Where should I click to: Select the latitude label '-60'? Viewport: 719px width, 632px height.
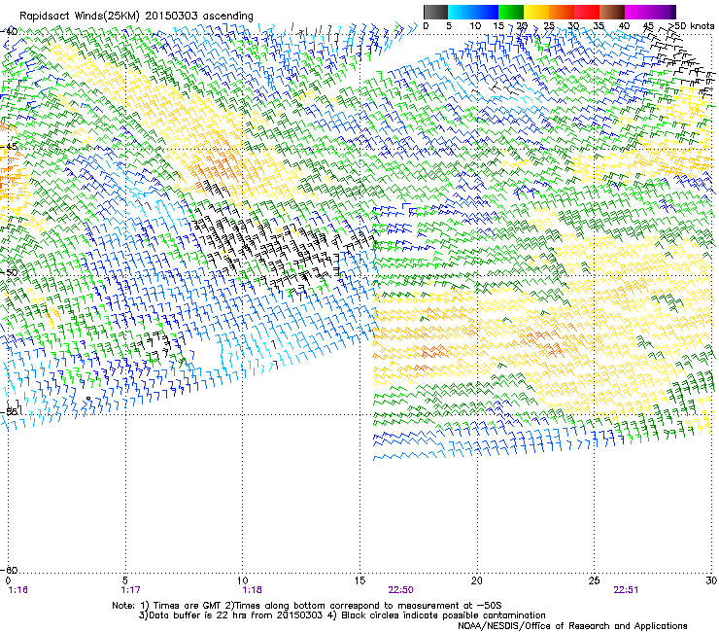9,570
